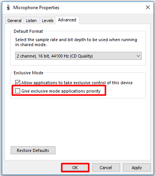Click the "Give exclusive mode applications priority" label text
This screenshot has height=176, width=155.
coord(61,91)
